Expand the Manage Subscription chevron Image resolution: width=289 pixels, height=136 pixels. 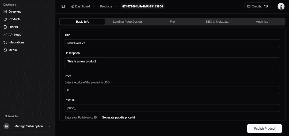click(x=50, y=126)
